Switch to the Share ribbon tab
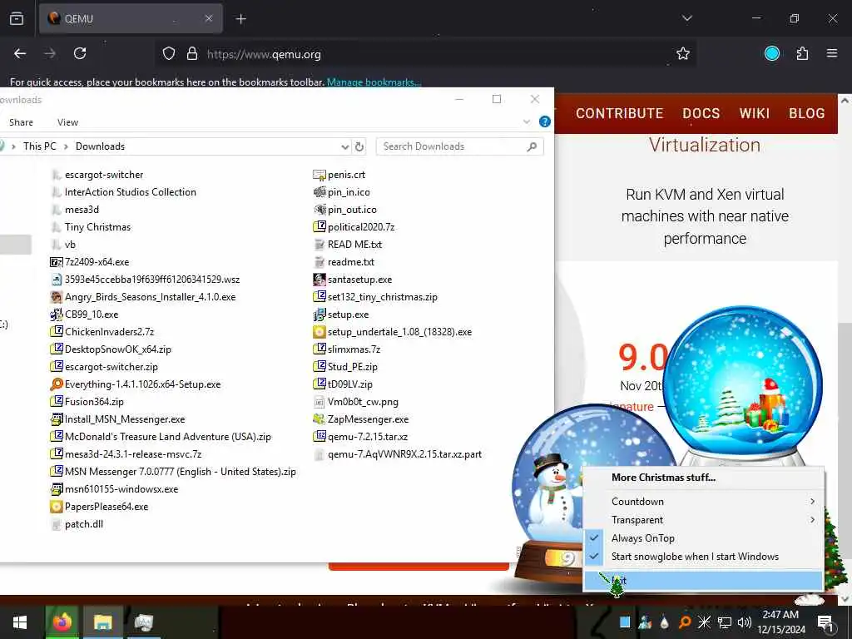This screenshot has width=852, height=639. [x=21, y=122]
